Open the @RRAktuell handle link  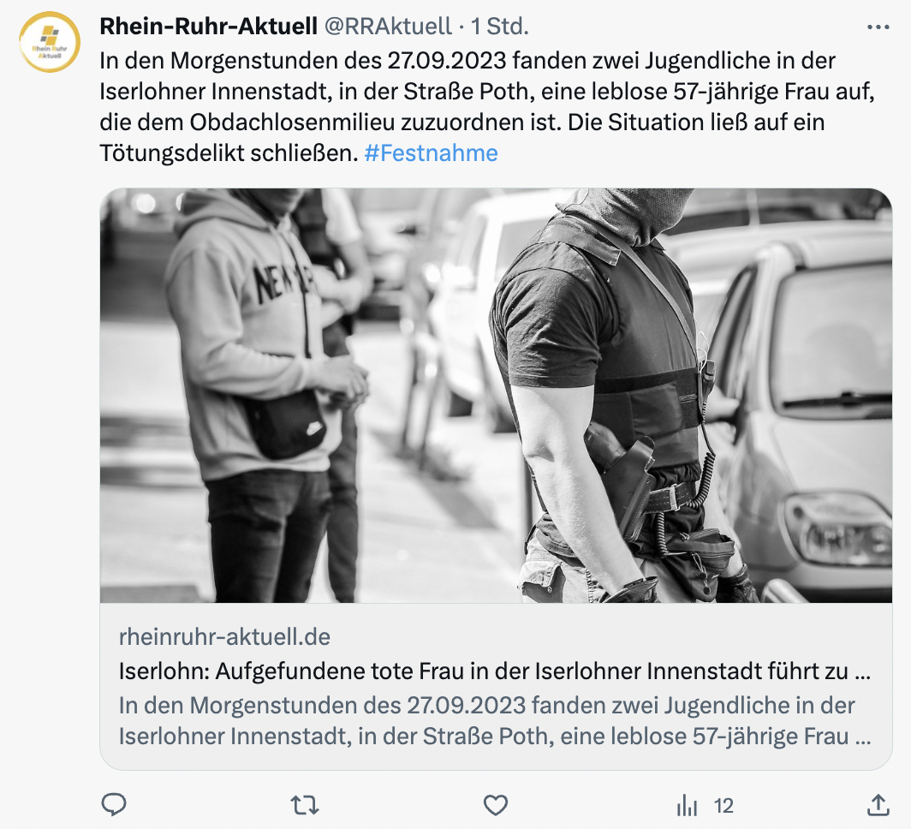[388, 27]
